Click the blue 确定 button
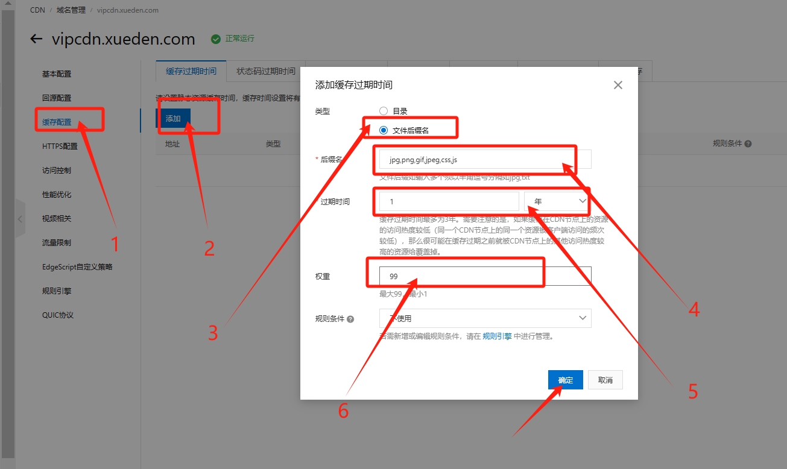787x469 pixels. (x=565, y=380)
